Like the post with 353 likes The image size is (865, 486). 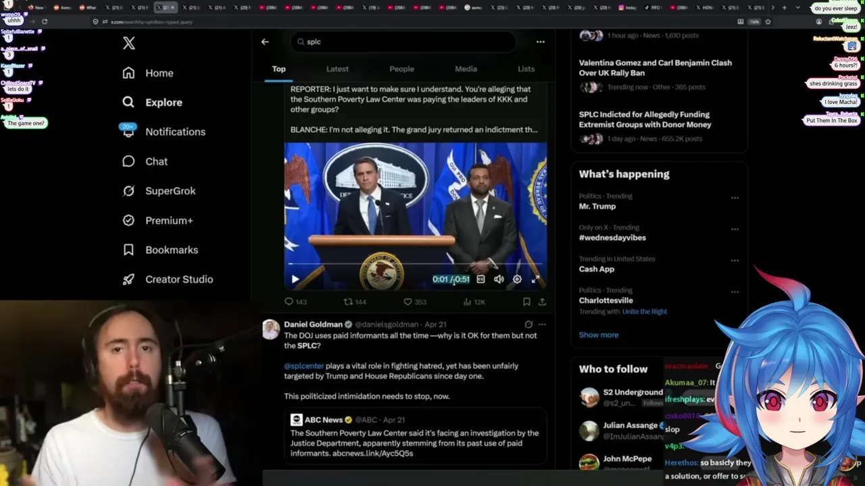click(414, 302)
